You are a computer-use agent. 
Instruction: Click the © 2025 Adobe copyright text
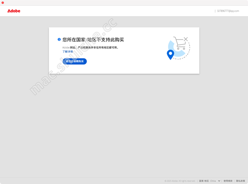(180, 181)
